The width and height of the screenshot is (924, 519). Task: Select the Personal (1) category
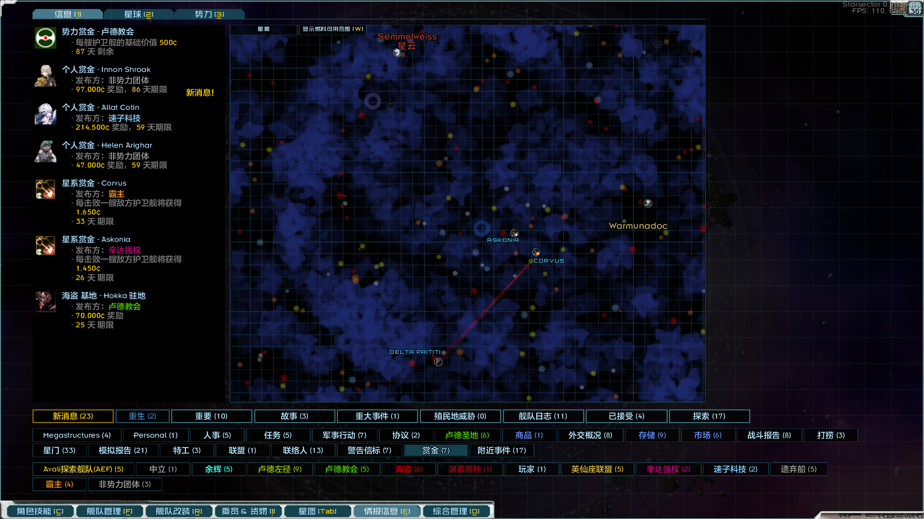pos(155,435)
